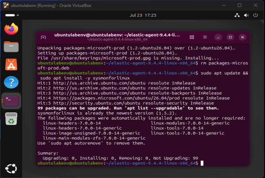
Task: Close the VirtualBox window
Action: (x=256, y=6)
